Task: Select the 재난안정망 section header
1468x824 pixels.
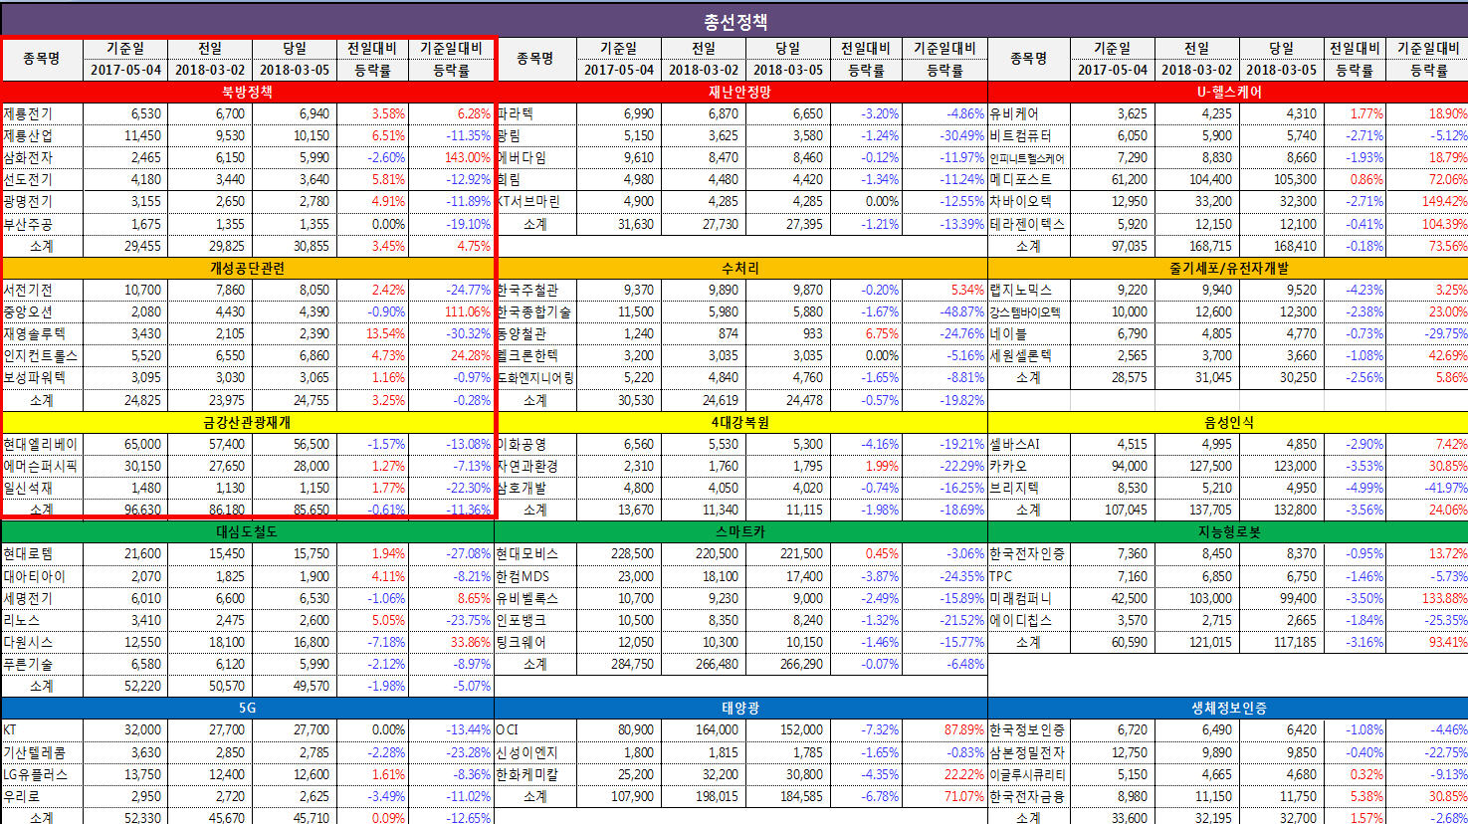Action: [741, 92]
